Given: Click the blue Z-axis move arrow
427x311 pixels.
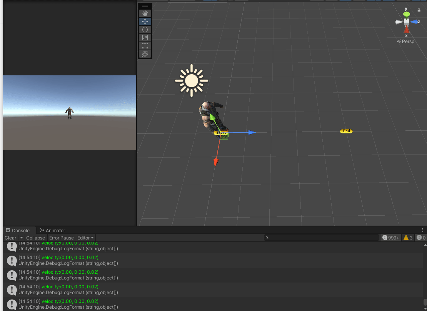Looking at the screenshot, I should [252, 133].
